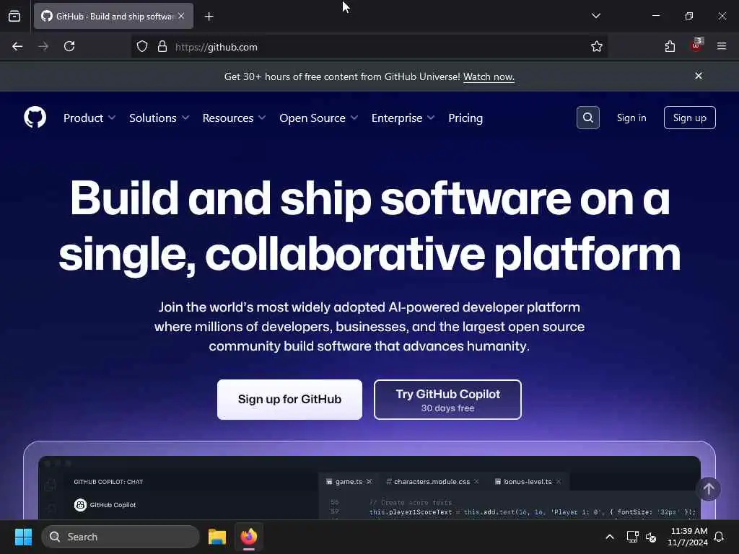Click the address bar showing github.com
The height and width of the screenshot is (554, 739).
pyautogui.click(x=369, y=47)
